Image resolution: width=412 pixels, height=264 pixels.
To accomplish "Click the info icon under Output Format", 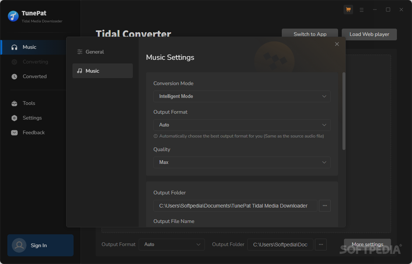I will [x=156, y=136].
